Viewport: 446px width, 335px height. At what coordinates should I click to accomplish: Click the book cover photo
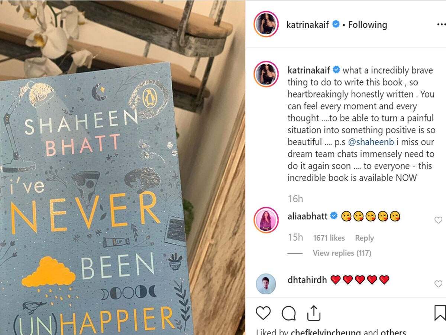click(x=123, y=167)
